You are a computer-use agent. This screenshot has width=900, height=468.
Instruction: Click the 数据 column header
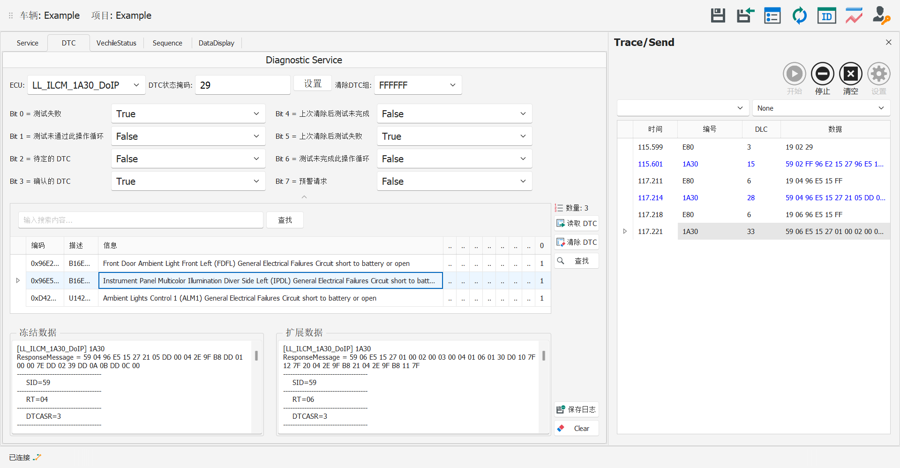(x=835, y=129)
